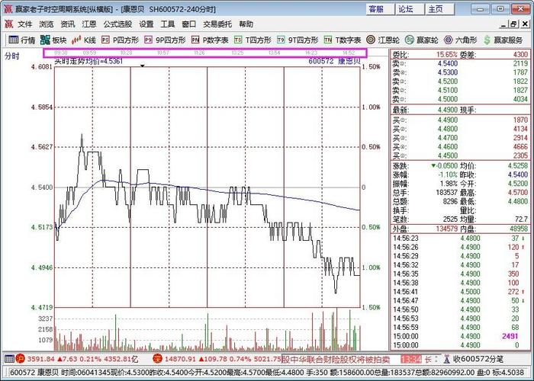The image size is (534, 381).
Task: Open the 窗口 menu
Action: coord(189,24)
